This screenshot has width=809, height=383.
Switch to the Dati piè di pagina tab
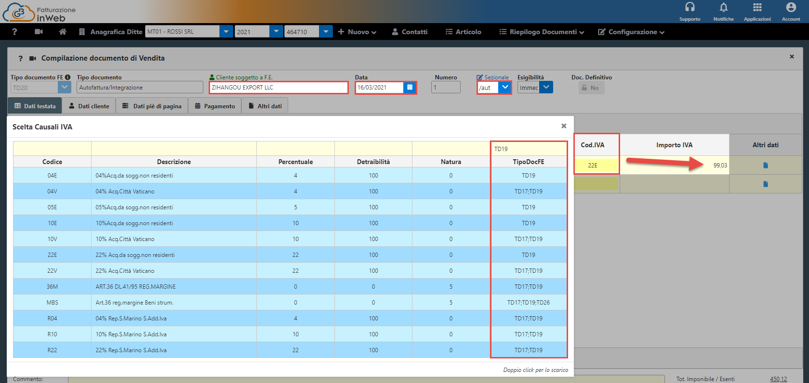click(x=152, y=106)
